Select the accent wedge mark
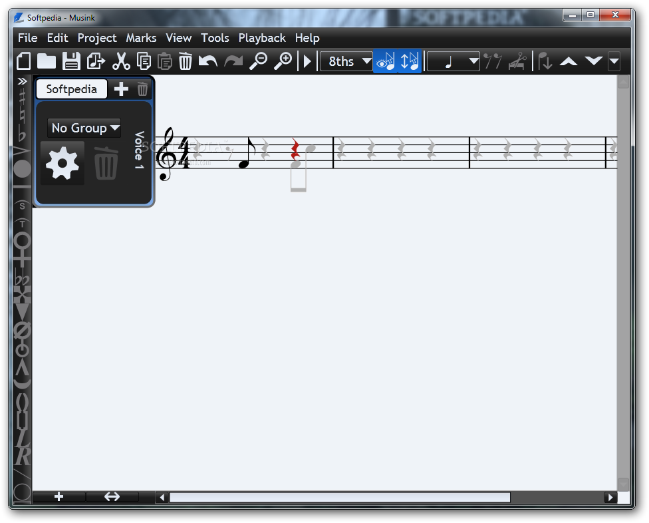The width and height of the screenshot is (649, 523). (22, 151)
